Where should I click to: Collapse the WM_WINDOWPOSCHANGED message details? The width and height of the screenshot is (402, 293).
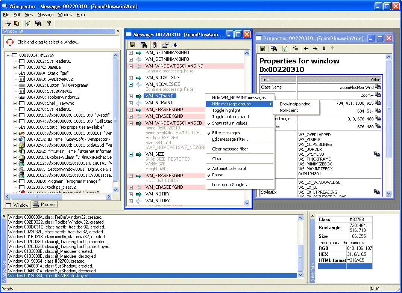[131, 123]
